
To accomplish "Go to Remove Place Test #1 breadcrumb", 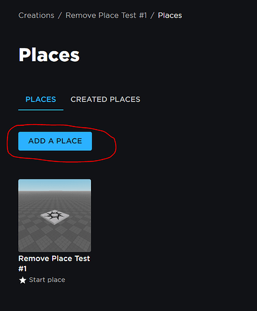I will pyautogui.click(x=106, y=16).
